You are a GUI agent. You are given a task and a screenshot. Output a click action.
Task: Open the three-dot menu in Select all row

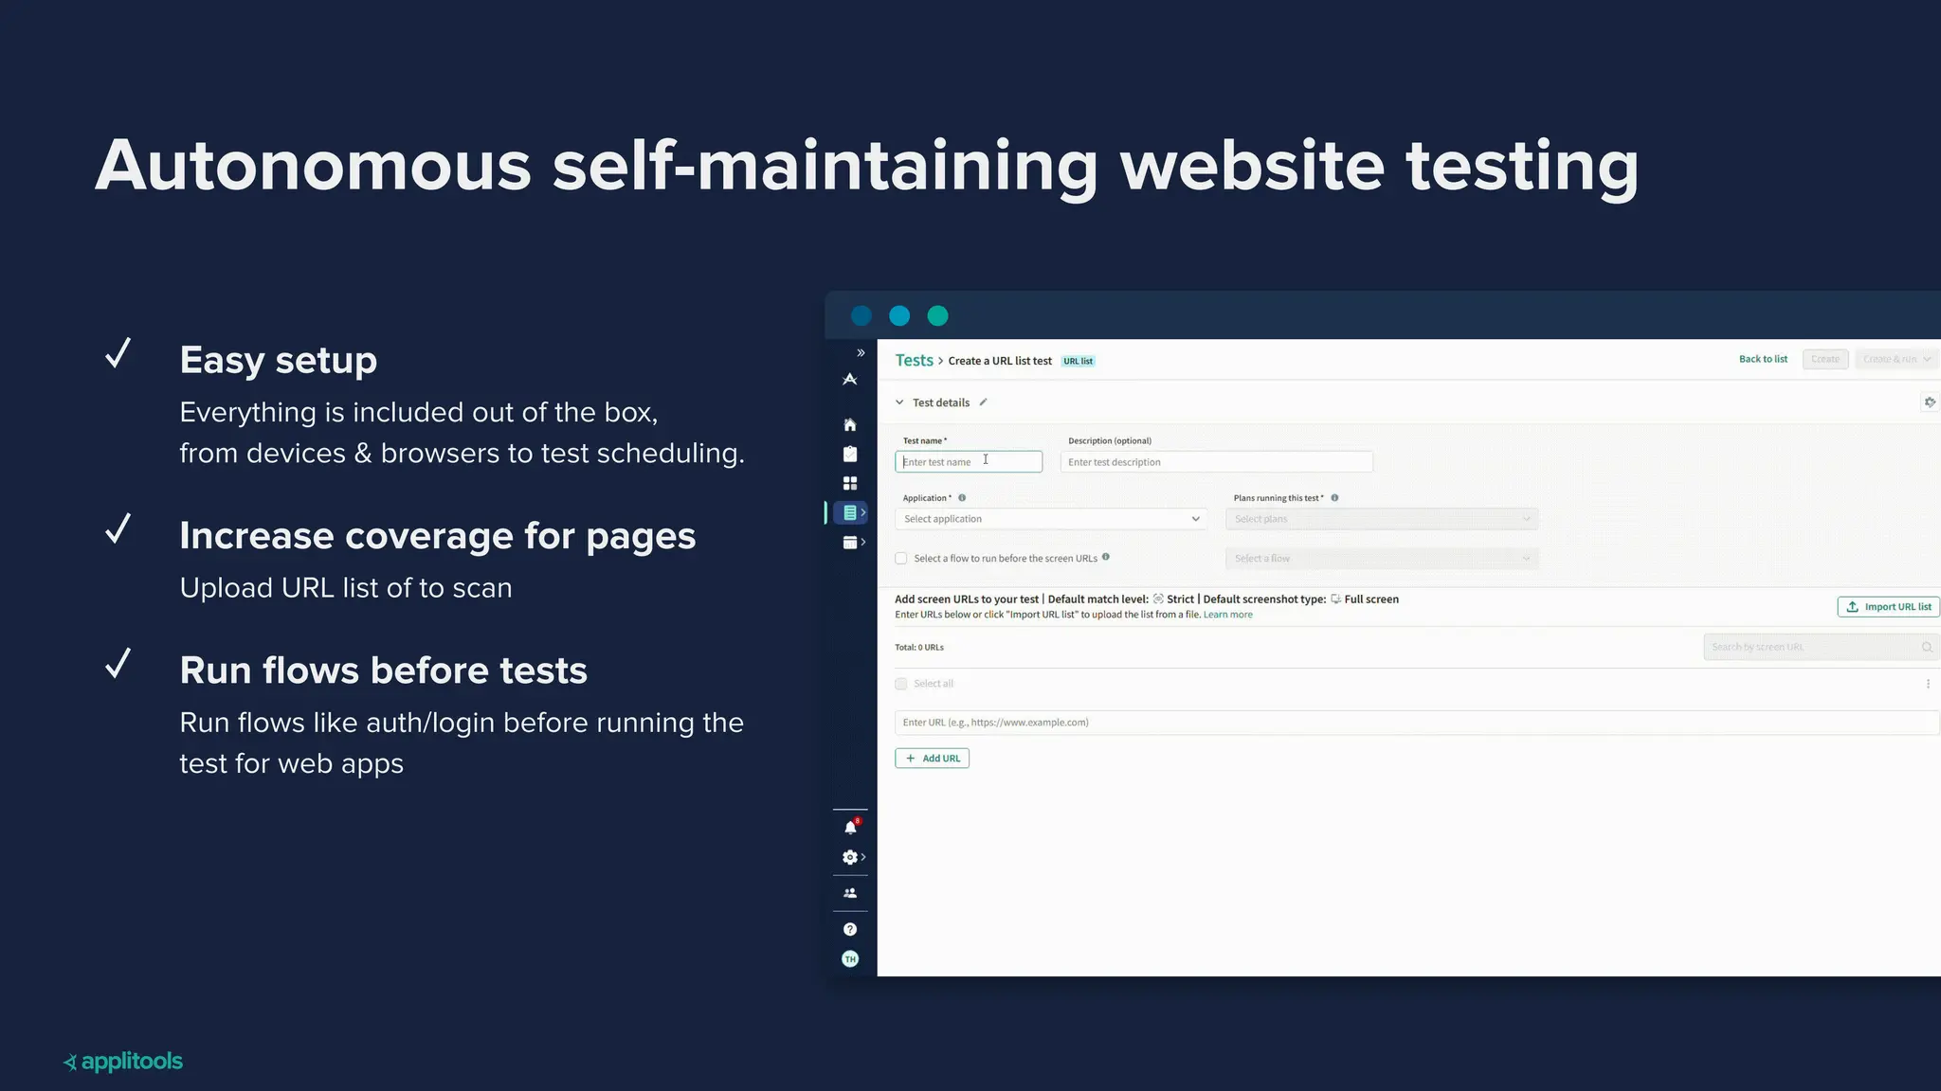point(1928,684)
